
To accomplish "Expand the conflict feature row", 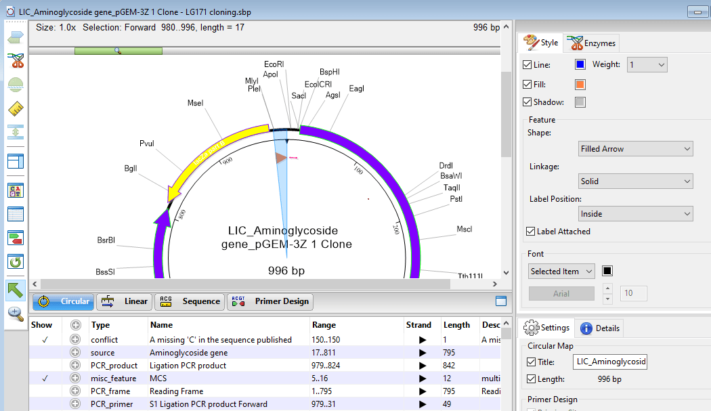I will click(75, 339).
